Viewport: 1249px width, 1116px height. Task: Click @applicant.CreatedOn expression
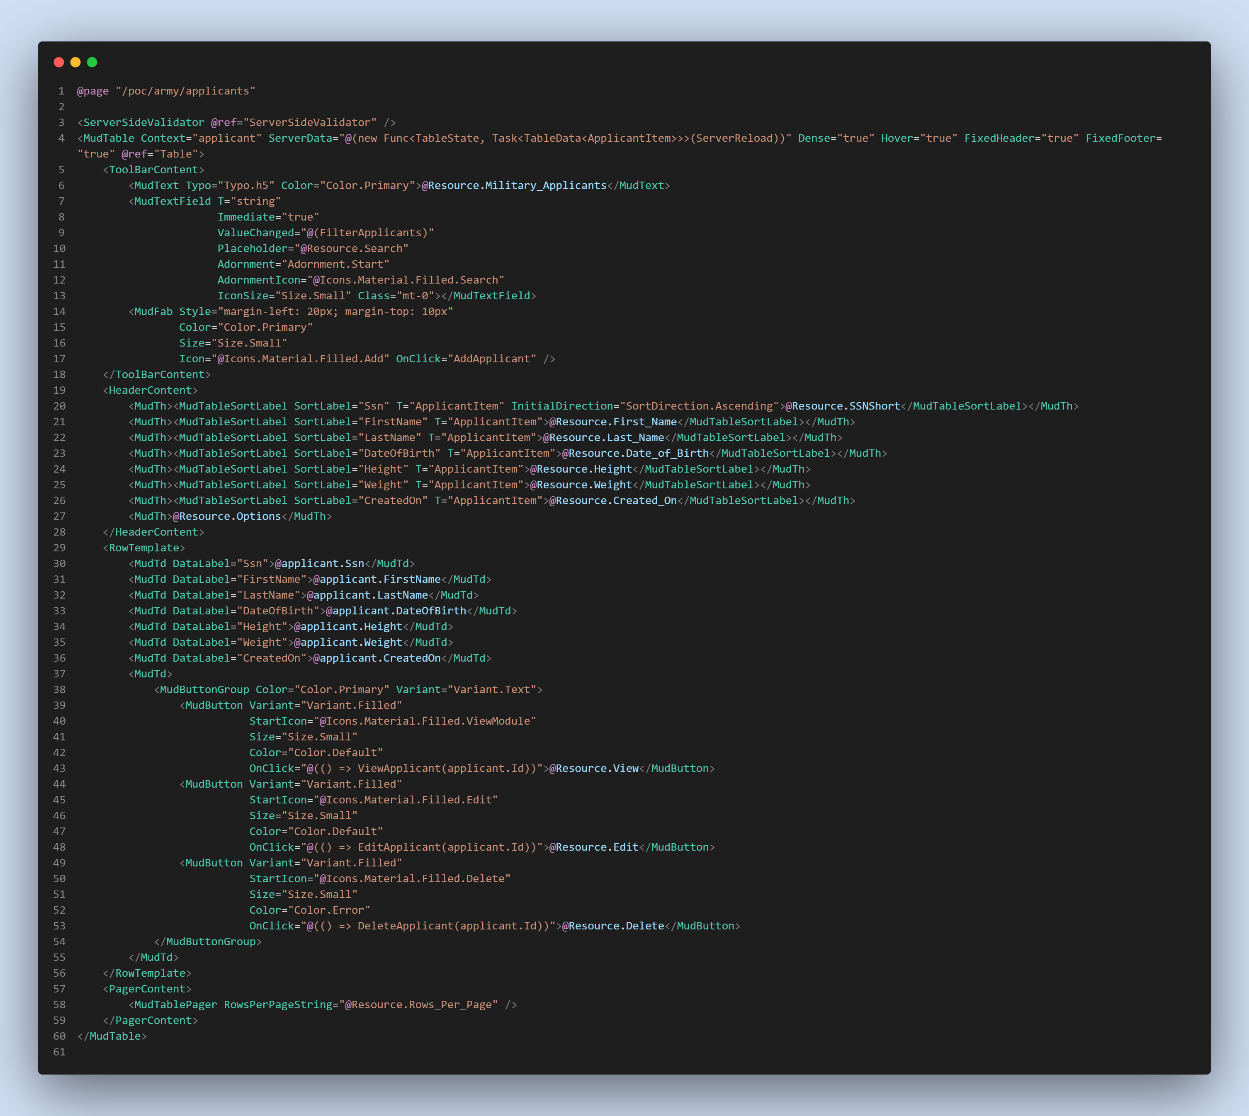pos(377,658)
